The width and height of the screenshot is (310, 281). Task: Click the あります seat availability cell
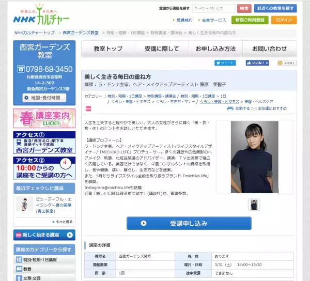(253, 256)
